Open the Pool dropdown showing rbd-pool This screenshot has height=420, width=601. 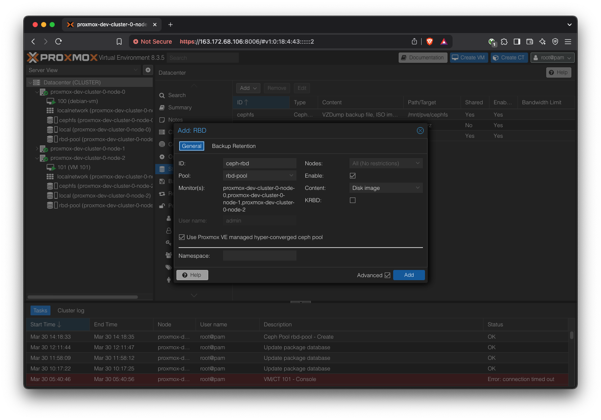click(x=259, y=175)
